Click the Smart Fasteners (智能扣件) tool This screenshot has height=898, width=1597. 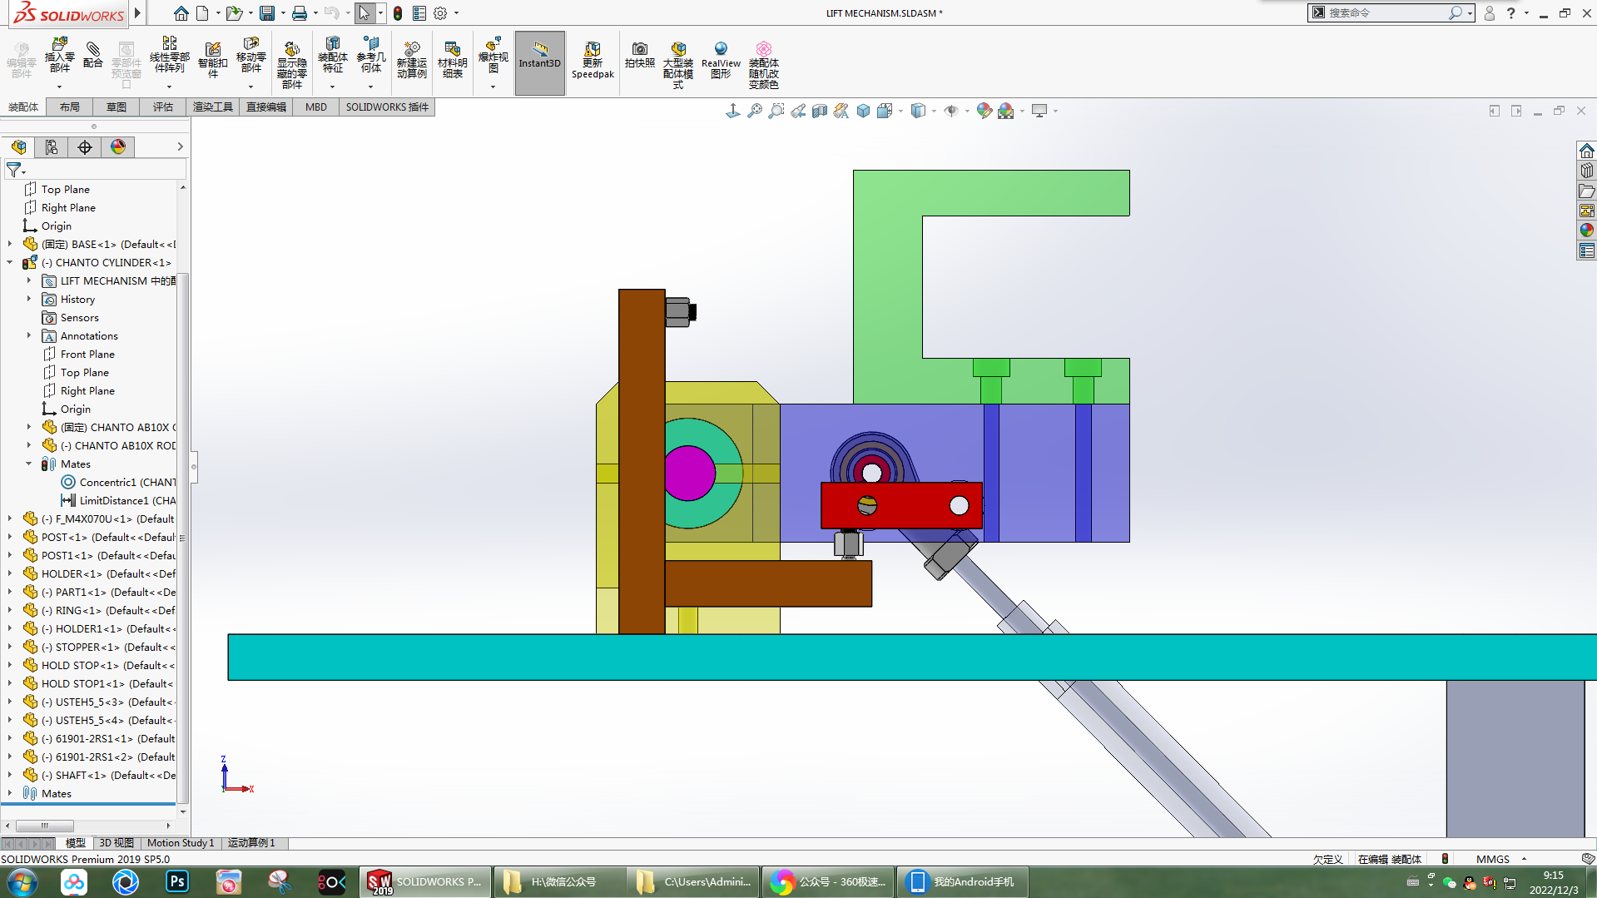pyautogui.click(x=213, y=59)
